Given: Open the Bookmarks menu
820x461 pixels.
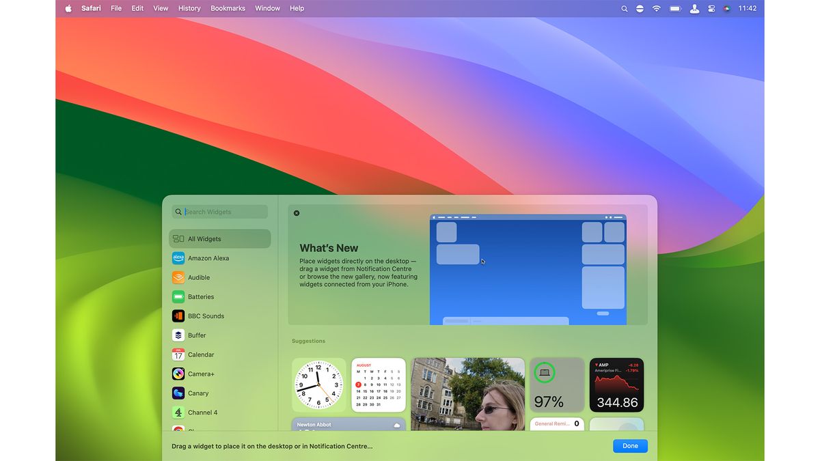Looking at the screenshot, I should tap(228, 8).
